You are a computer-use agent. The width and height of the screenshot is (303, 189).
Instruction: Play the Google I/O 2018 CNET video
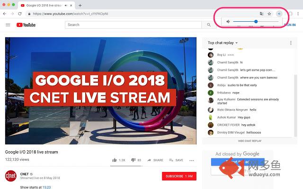101,91
